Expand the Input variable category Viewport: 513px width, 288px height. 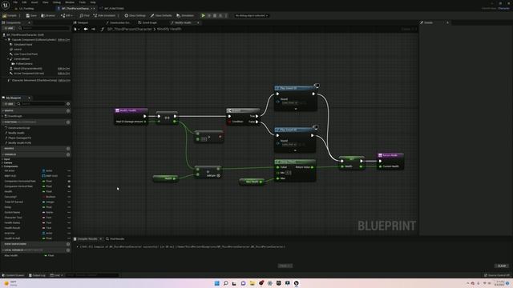pos(2,159)
